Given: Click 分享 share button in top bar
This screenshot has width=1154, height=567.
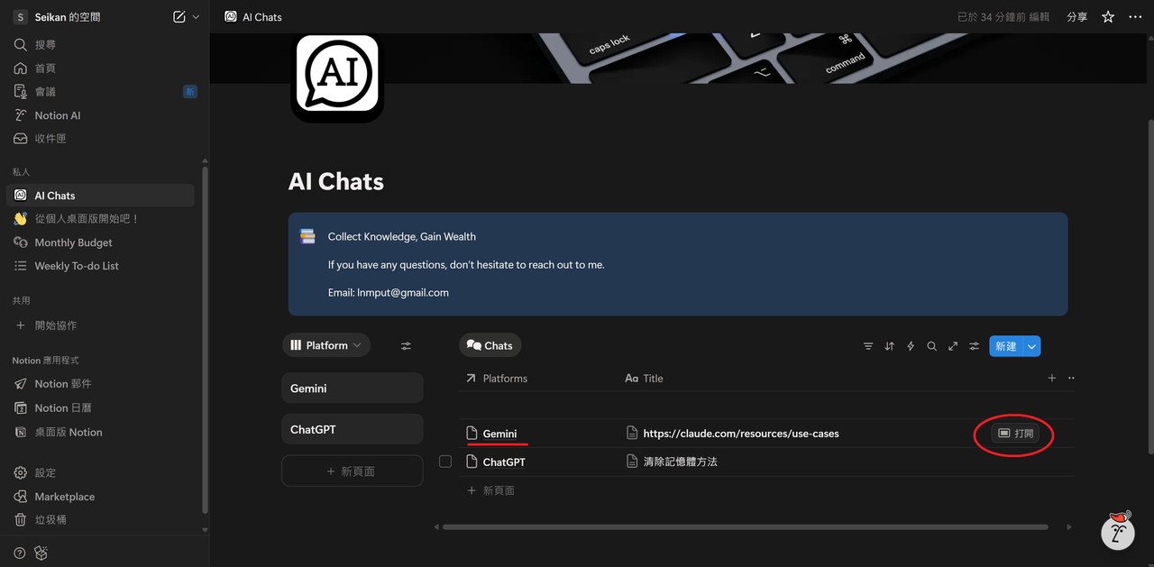Looking at the screenshot, I should point(1077,17).
